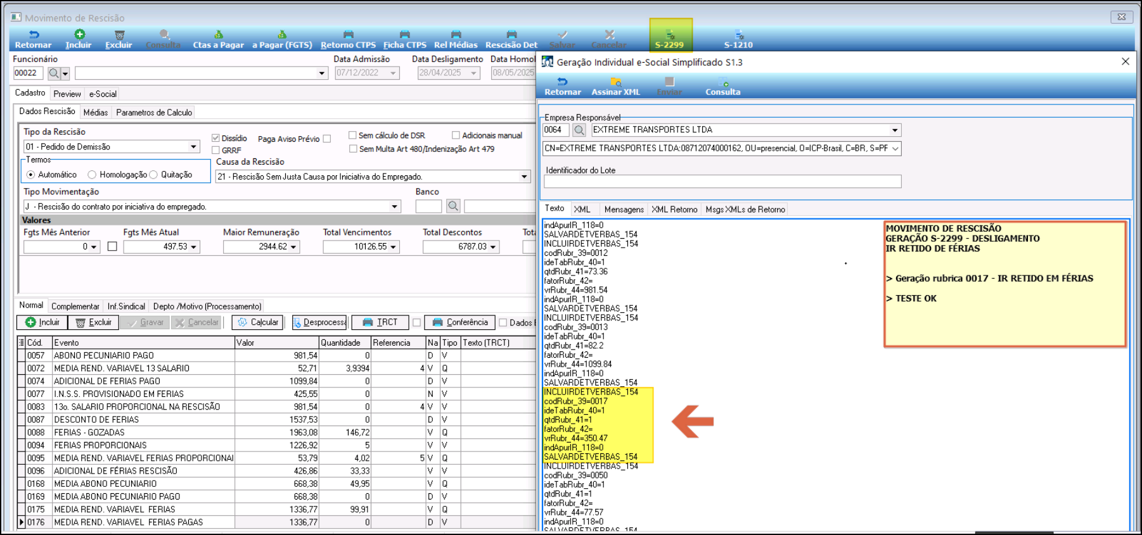The height and width of the screenshot is (535, 1142).
Task: Switch to Parametros de Calculo tab
Action: pyautogui.click(x=154, y=112)
